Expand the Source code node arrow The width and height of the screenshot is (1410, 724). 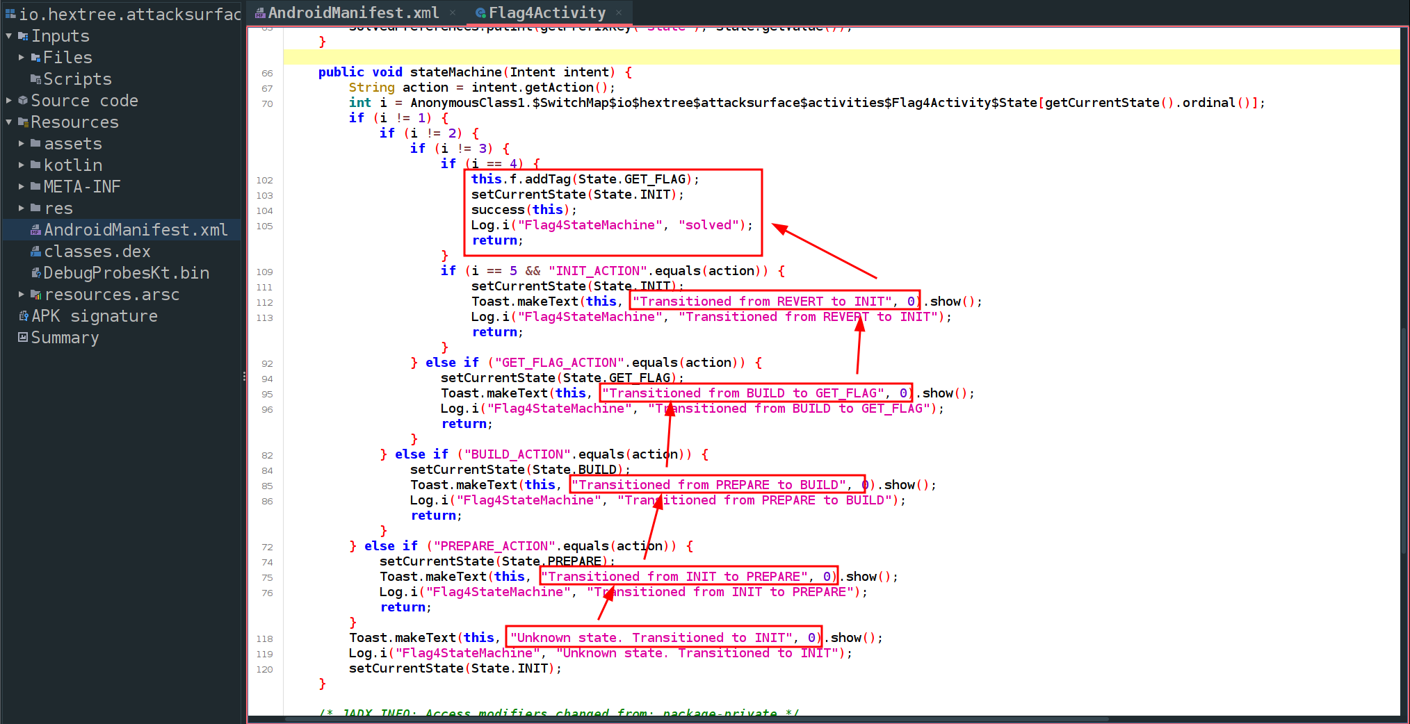pos(8,100)
